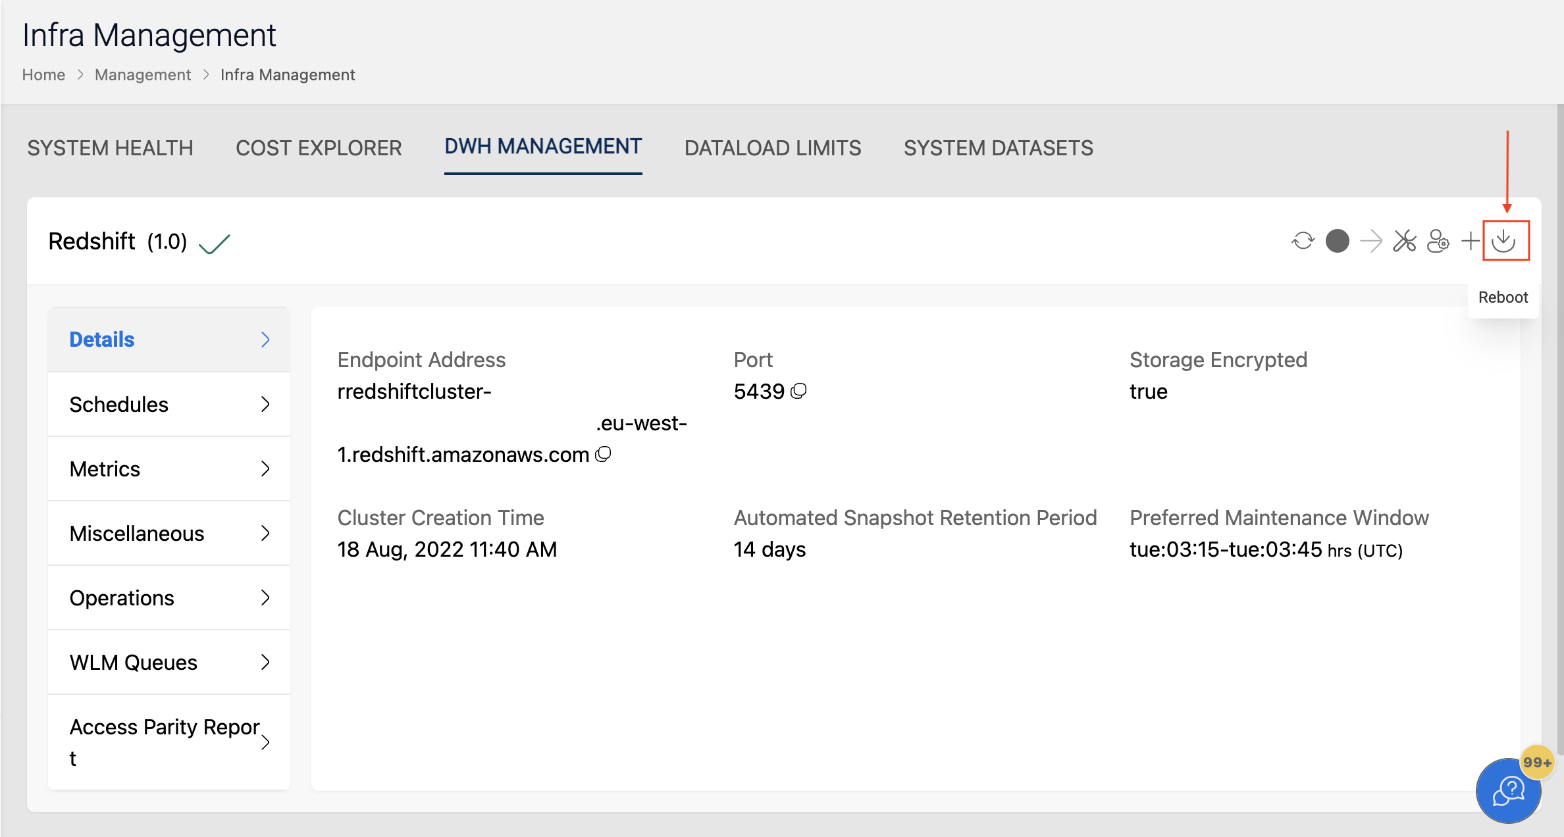Select WLM Queues in the side menu
This screenshot has width=1564, height=837.
(169, 662)
